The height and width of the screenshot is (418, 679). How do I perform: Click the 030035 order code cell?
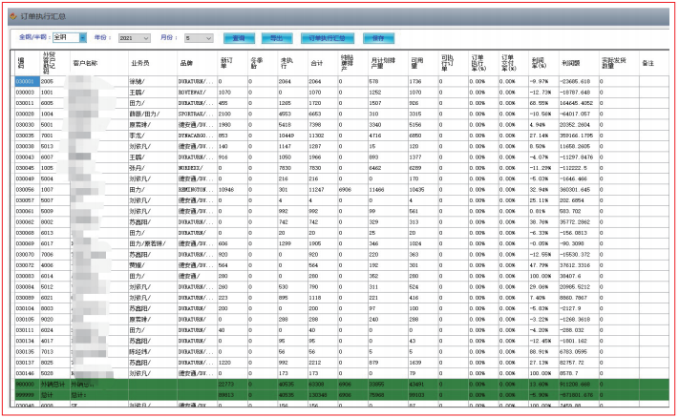[x=26, y=136]
